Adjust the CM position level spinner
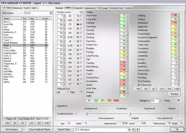The image size is (186, 133). (x=64, y=55)
